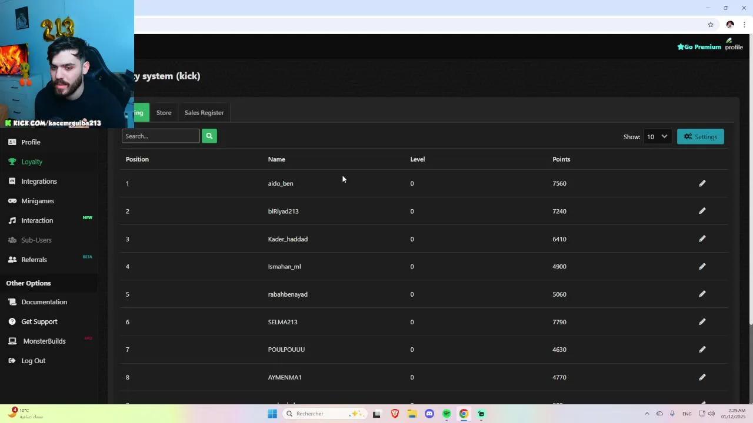The height and width of the screenshot is (423, 753).
Task: Select the name AYMENMA1
Action: click(285, 377)
